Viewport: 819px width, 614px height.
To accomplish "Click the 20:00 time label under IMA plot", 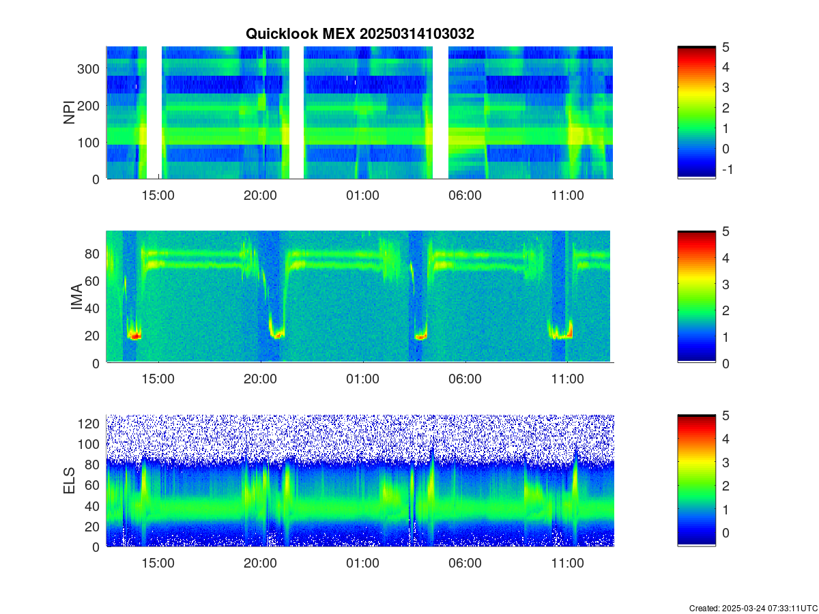I will coord(260,379).
